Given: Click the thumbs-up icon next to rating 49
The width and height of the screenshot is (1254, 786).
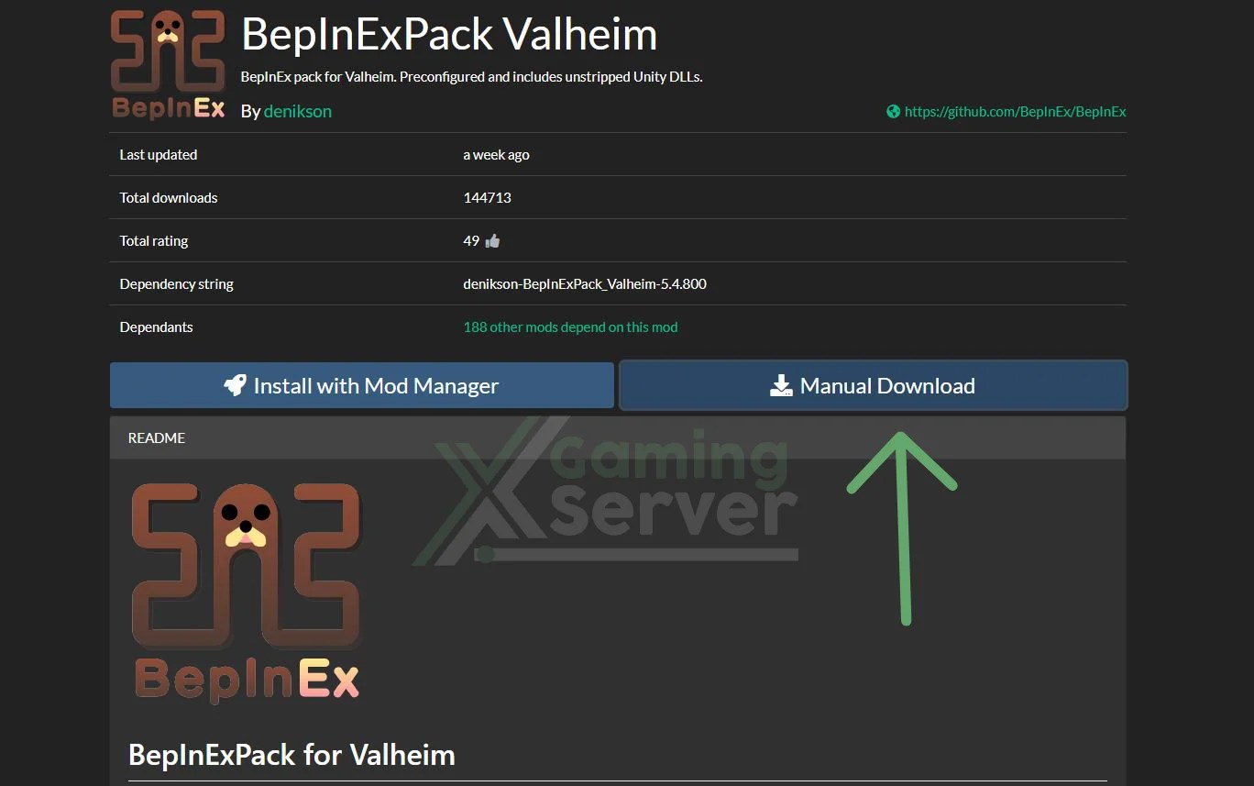Looking at the screenshot, I should click(493, 241).
